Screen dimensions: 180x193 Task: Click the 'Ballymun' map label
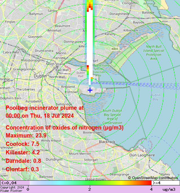(x=36, y=14)
